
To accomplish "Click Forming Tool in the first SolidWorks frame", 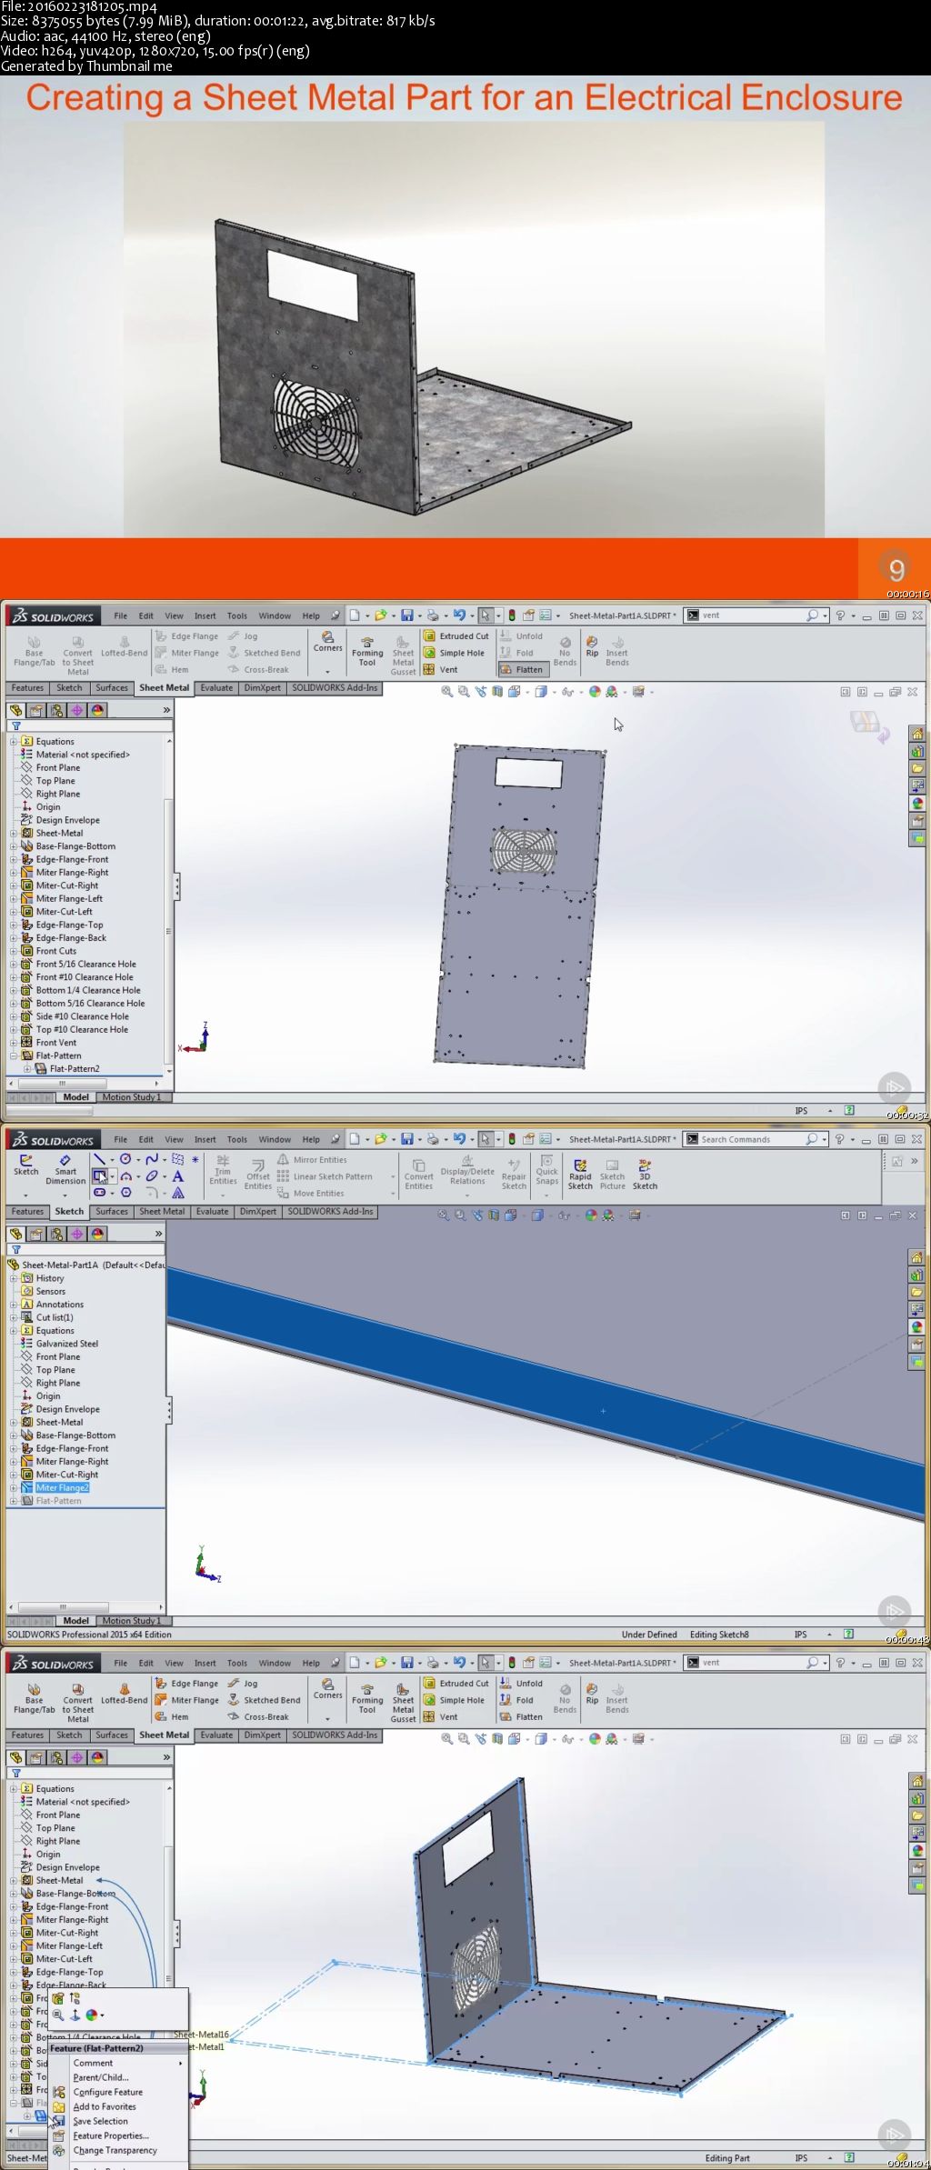I will (367, 651).
